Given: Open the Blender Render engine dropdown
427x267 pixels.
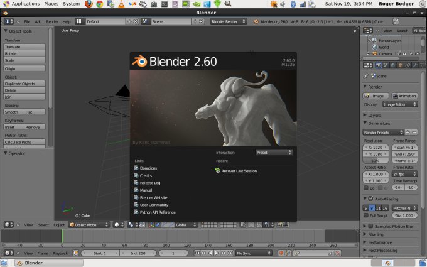Looking at the screenshot, I should [229, 21].
